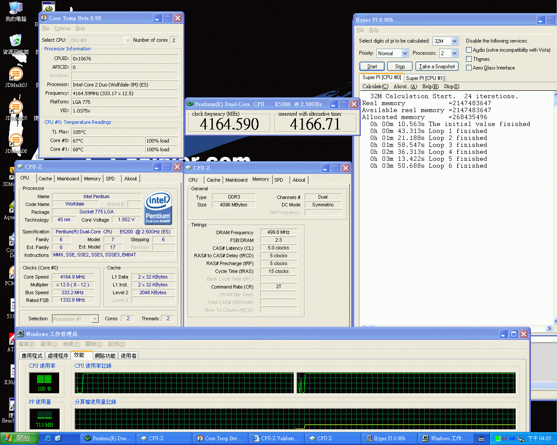Click the Hyper PI Stop button
Image resolution: width=557 pixels, height=445 pixels.
(x=400, y=66)
